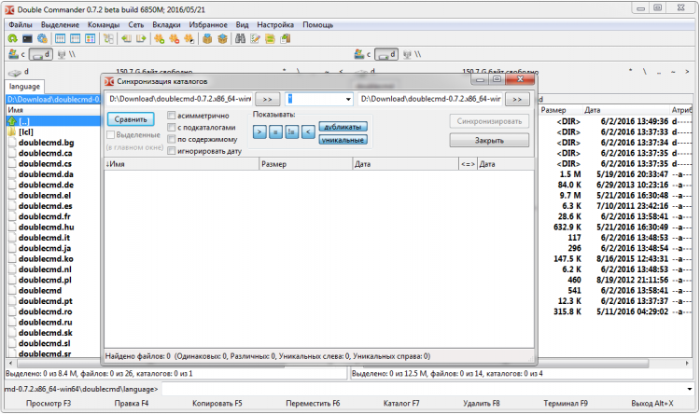This screenshot has height=414, width=700.
Task: Open the Команды menu
Action: [x=103, y=25]
